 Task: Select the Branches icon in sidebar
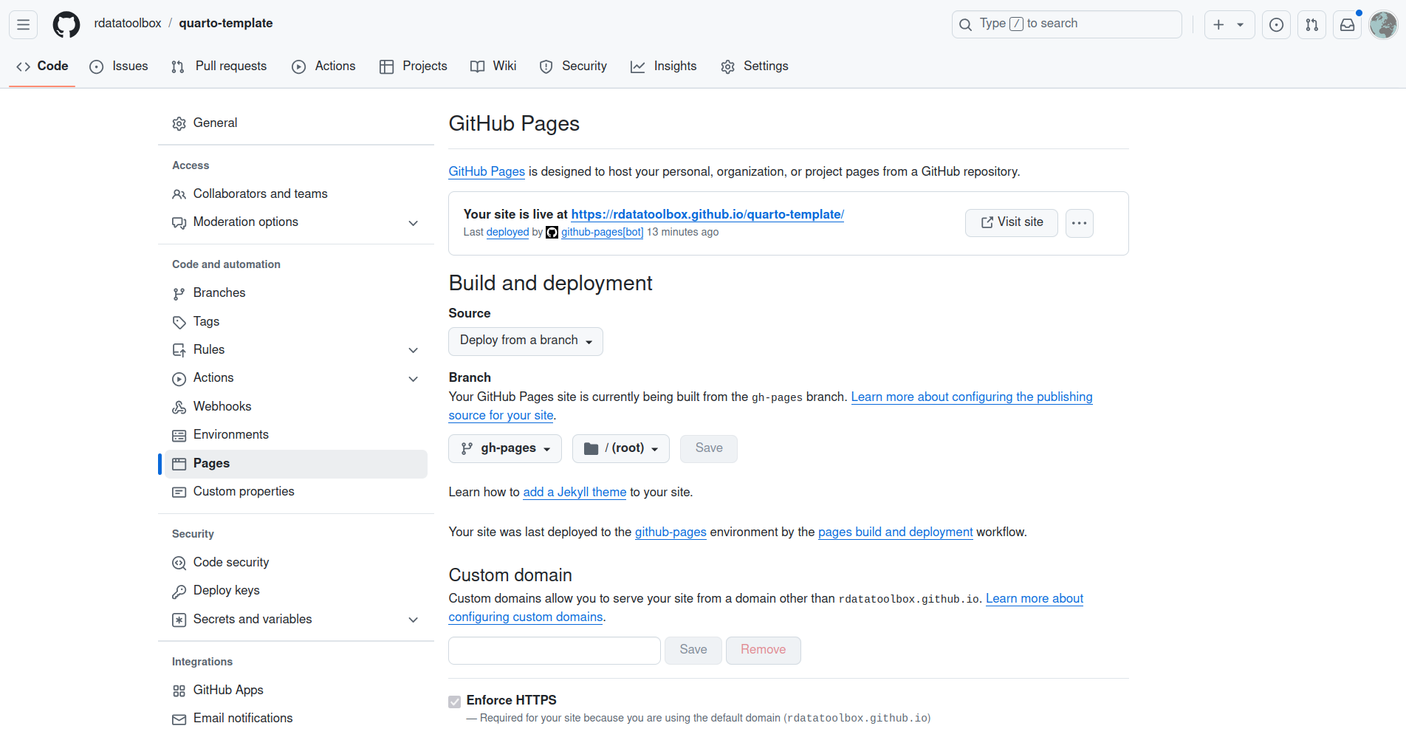pos(179,294)
